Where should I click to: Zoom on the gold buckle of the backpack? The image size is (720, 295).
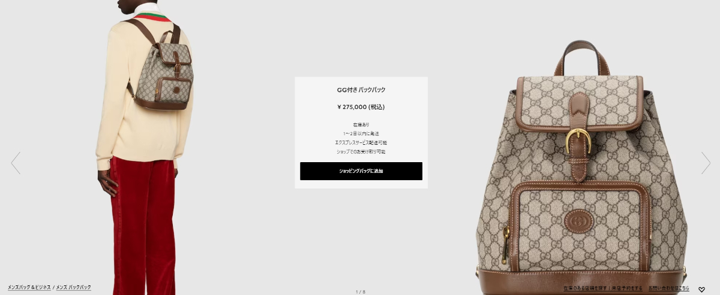point(578,142)
